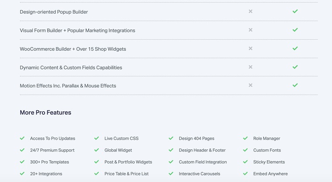
Task: Click the Price Table & Price List label
Action: tap(126, 174)
